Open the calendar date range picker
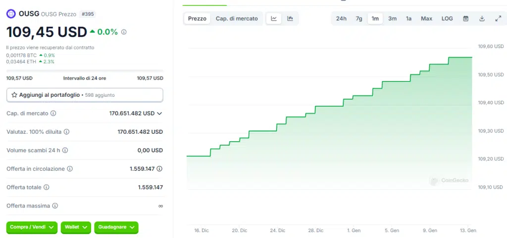Image resolution: width=507 pixels, height=238 pixels. [465, 19]
